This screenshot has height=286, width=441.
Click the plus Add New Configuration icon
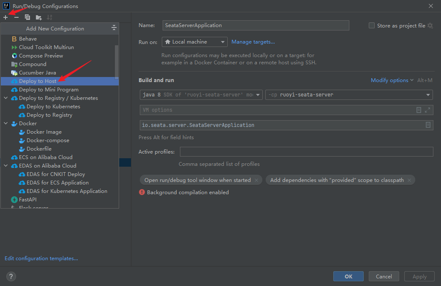tap(5, 17)
